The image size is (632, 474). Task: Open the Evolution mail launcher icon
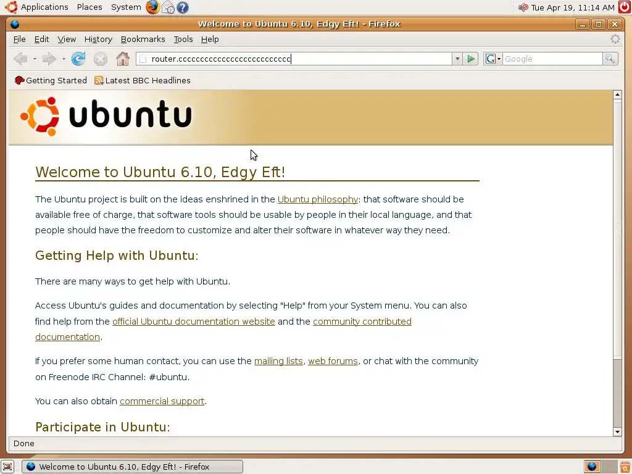168,7
